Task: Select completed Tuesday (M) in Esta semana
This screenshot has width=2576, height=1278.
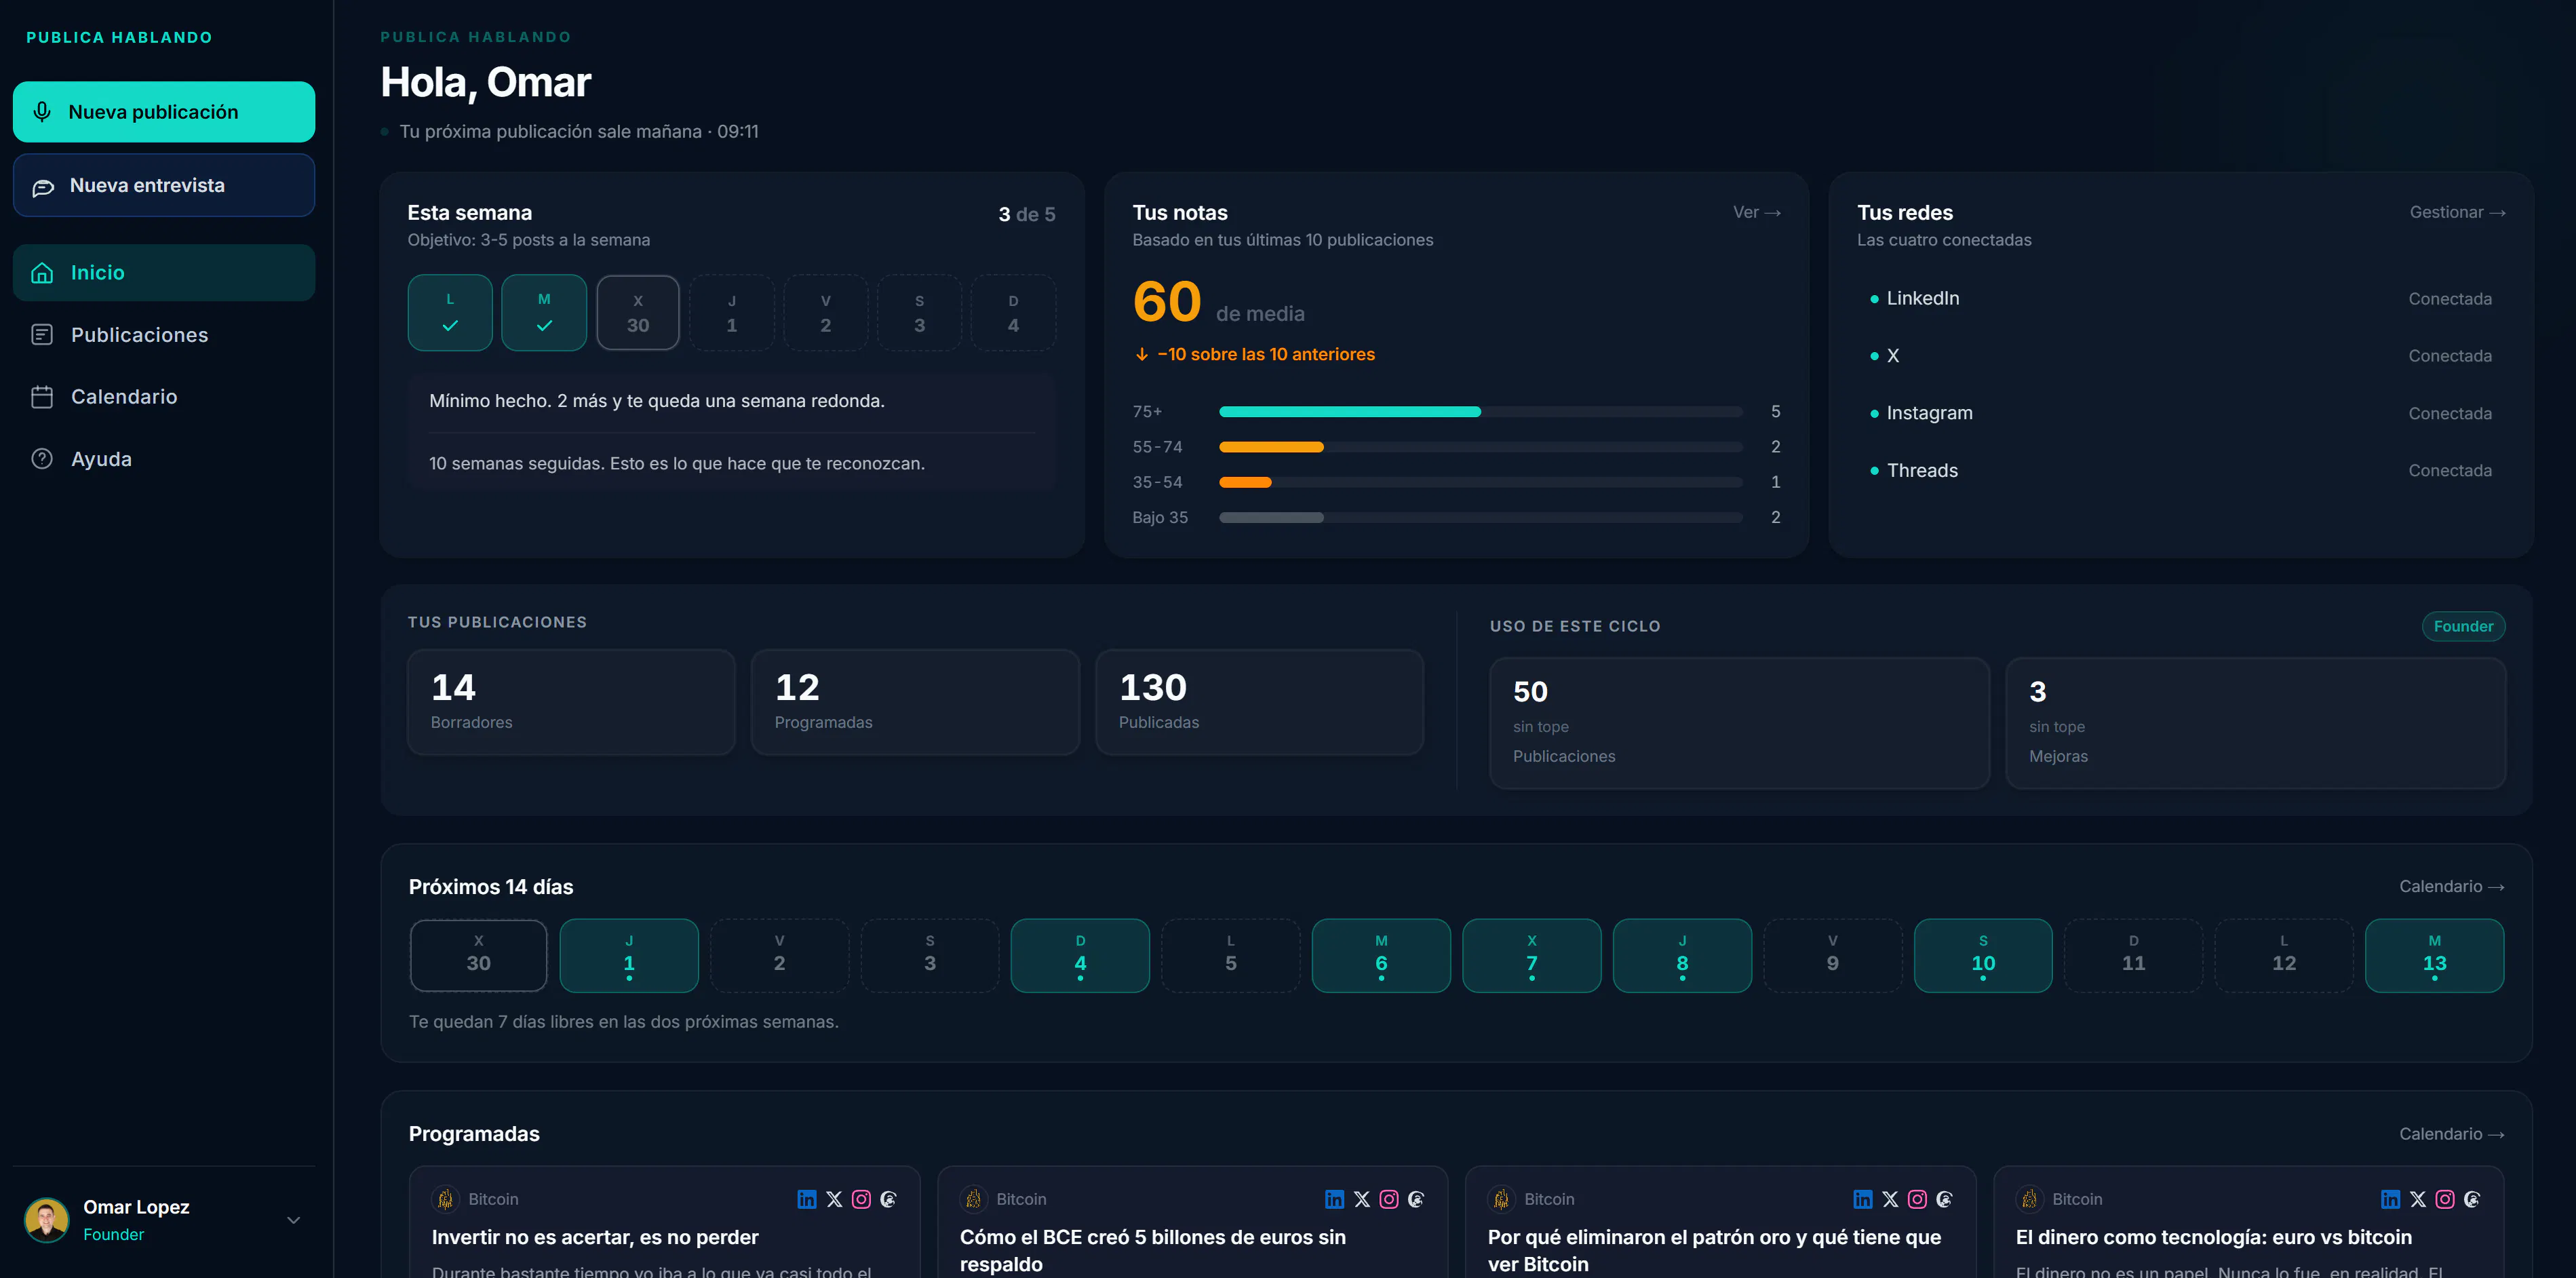Action: click(544, 313)
